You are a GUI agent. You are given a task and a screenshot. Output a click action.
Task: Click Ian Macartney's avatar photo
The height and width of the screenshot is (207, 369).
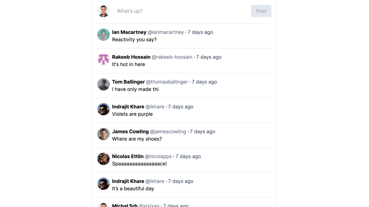(x=103, y=35)
